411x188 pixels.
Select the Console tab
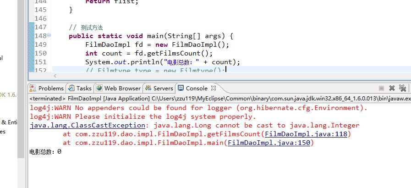tap(197, 88)
